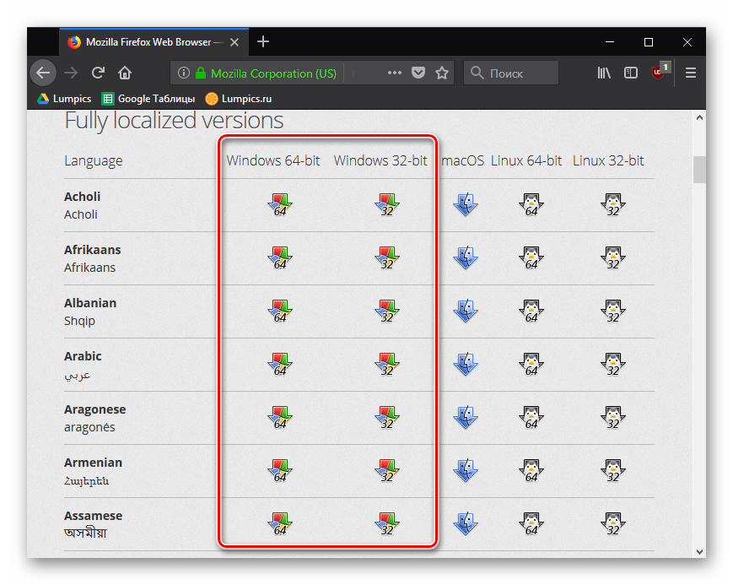This screenshot has height=585, width=733.
Task: Save page to Pocket
Action: point(418,73)
